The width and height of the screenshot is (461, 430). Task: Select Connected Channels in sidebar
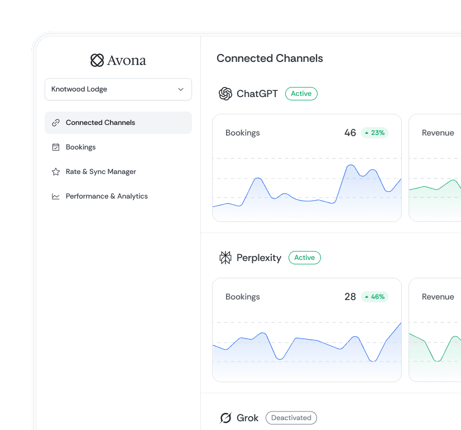click(x=118, y=123)
